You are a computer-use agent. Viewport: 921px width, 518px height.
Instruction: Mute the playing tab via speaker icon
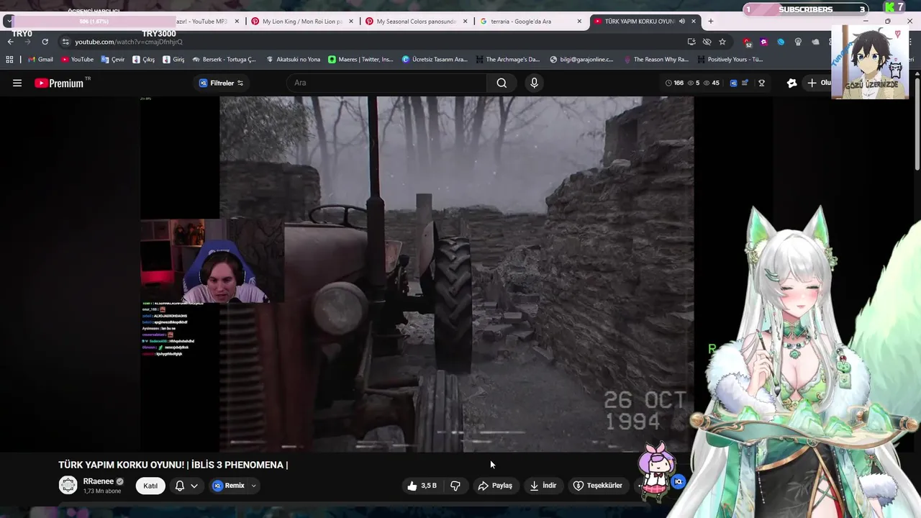682,22
